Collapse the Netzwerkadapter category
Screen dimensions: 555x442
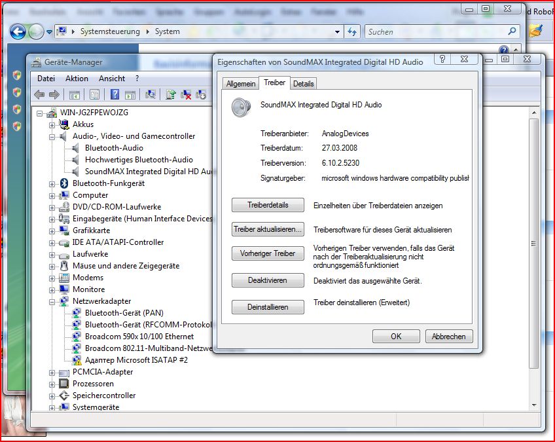pyautogui.click(x=52, y=301)
